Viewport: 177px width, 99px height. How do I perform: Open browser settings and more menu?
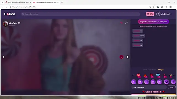(175, 7)
